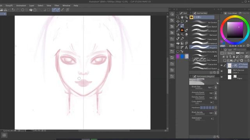Open layer color dropdown in Layer panel

point(223,53)
